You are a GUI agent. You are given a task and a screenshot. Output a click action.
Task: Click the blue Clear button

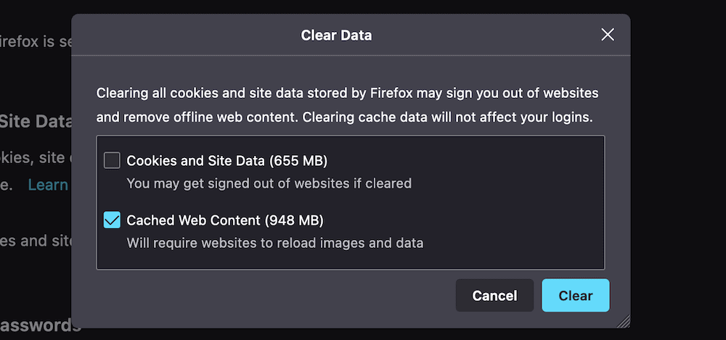click(575, 295)
